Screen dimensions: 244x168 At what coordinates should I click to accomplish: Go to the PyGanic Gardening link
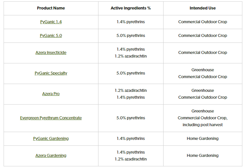[x=51, y=139]
